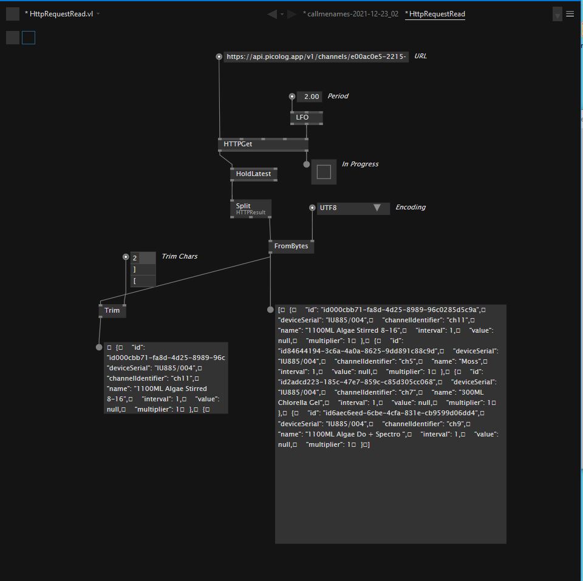Select the filled gray square below title

pos(13,38)
